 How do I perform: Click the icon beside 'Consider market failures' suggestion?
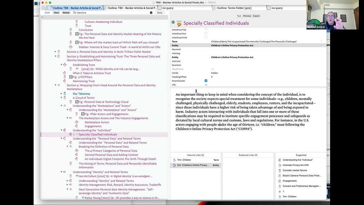click(x=280, y=171)
